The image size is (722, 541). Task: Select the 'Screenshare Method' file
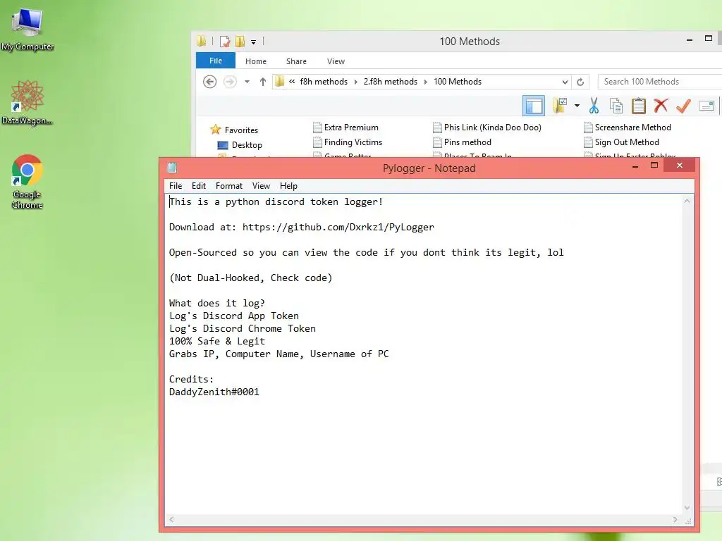(x=627, y=128)
